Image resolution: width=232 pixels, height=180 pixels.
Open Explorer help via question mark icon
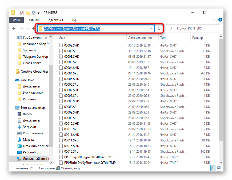click(220, 20)
